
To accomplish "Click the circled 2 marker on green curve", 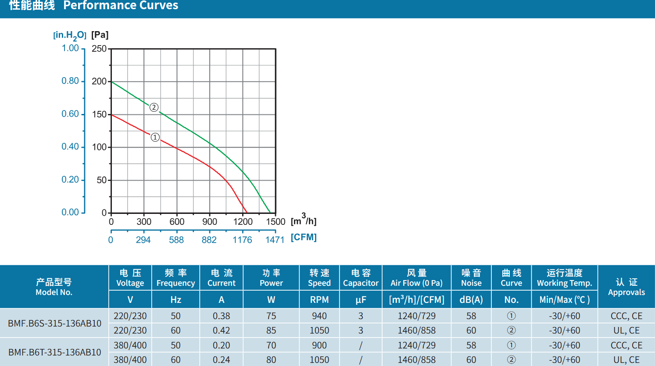I will [154, 107].
